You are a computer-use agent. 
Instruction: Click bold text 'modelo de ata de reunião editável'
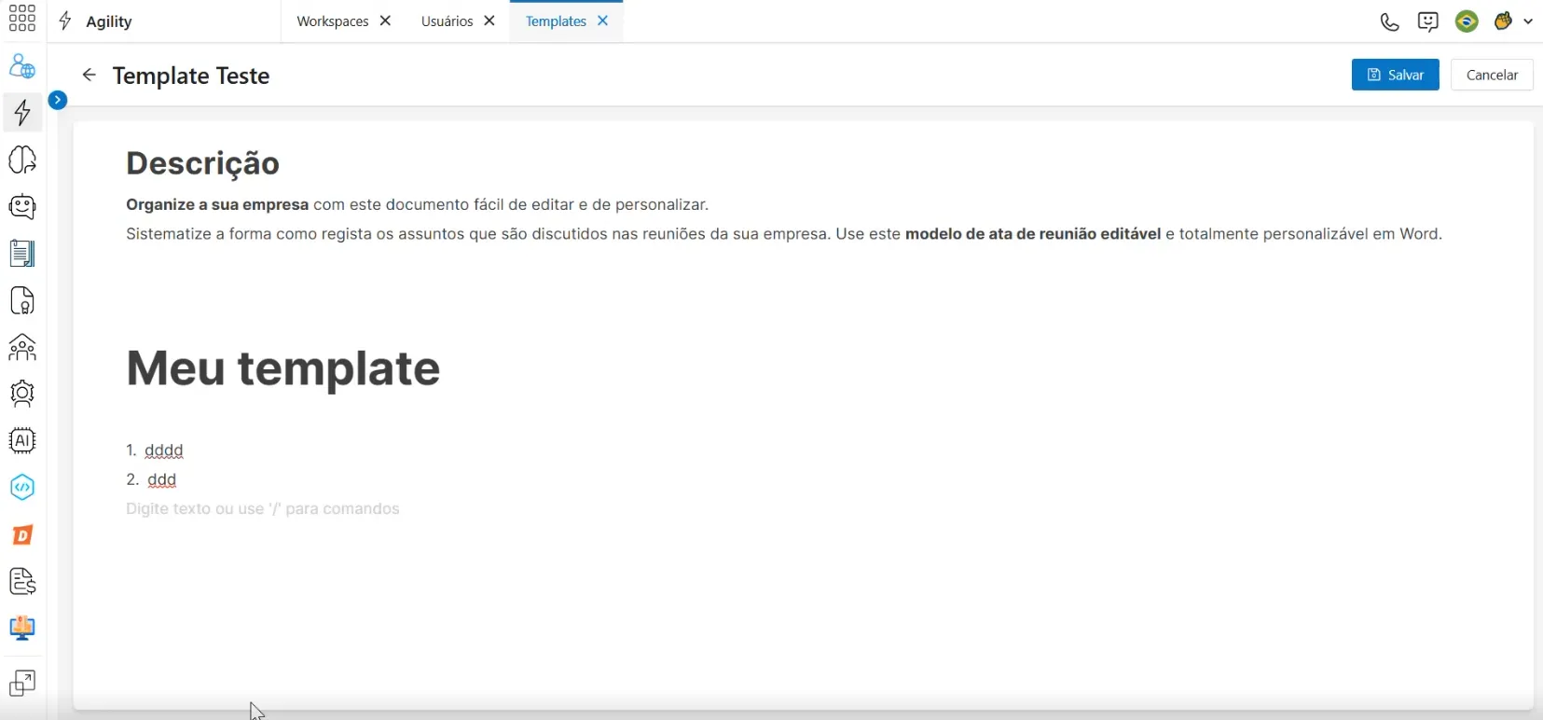(x=1033, y=234)
